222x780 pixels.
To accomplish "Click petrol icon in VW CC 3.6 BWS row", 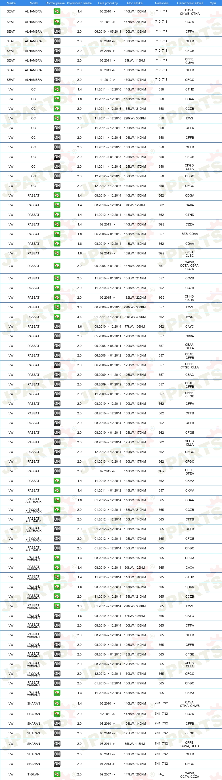I will click(57, 118).
